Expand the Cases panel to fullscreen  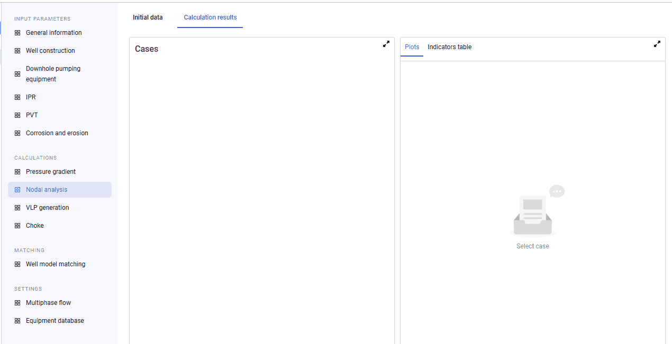tap(386, 44)
